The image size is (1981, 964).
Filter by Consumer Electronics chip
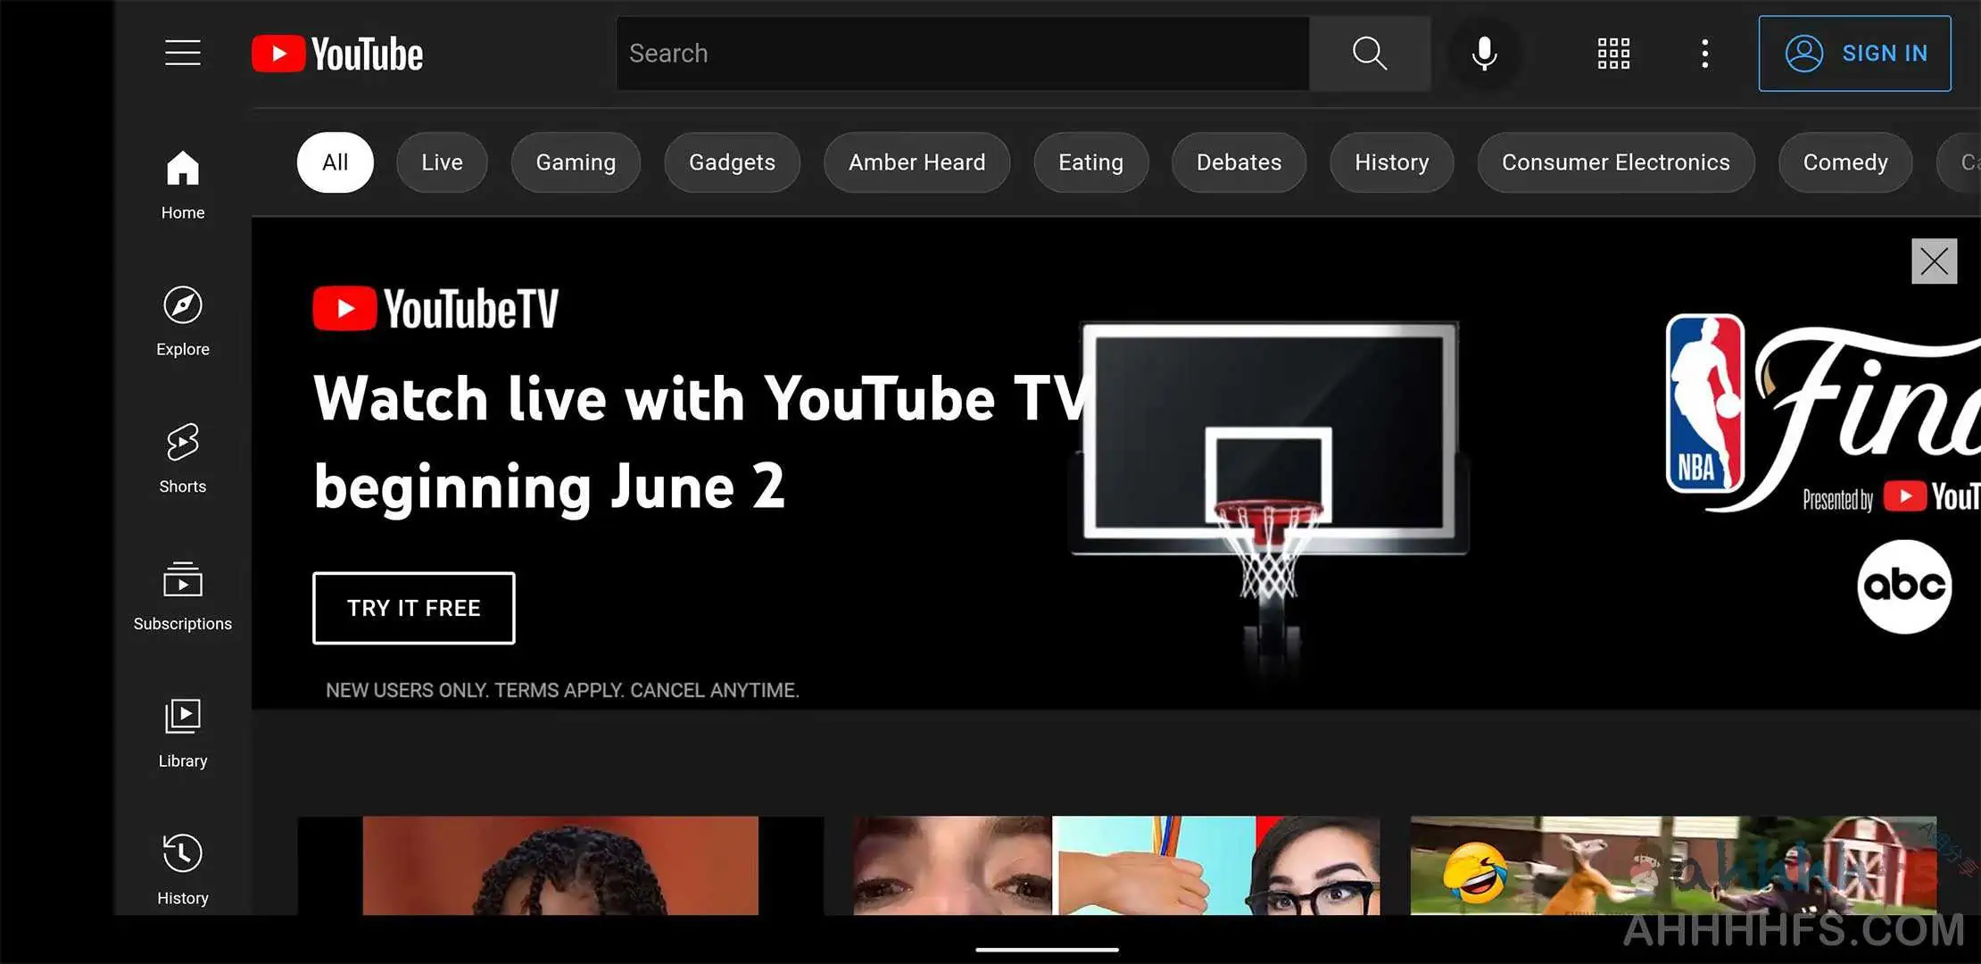[x=1615, y=162]
